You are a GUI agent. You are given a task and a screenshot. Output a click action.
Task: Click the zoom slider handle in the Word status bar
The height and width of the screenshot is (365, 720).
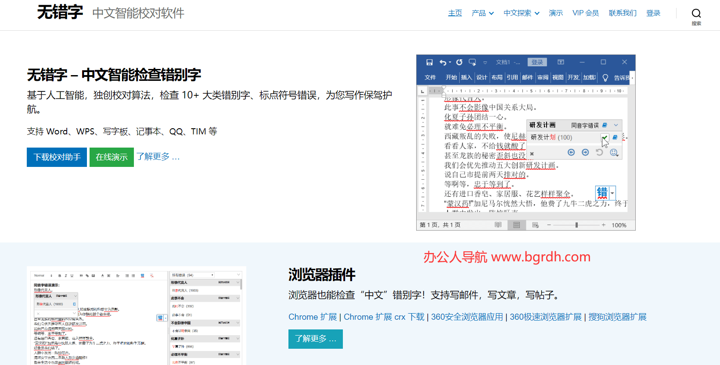576,225
